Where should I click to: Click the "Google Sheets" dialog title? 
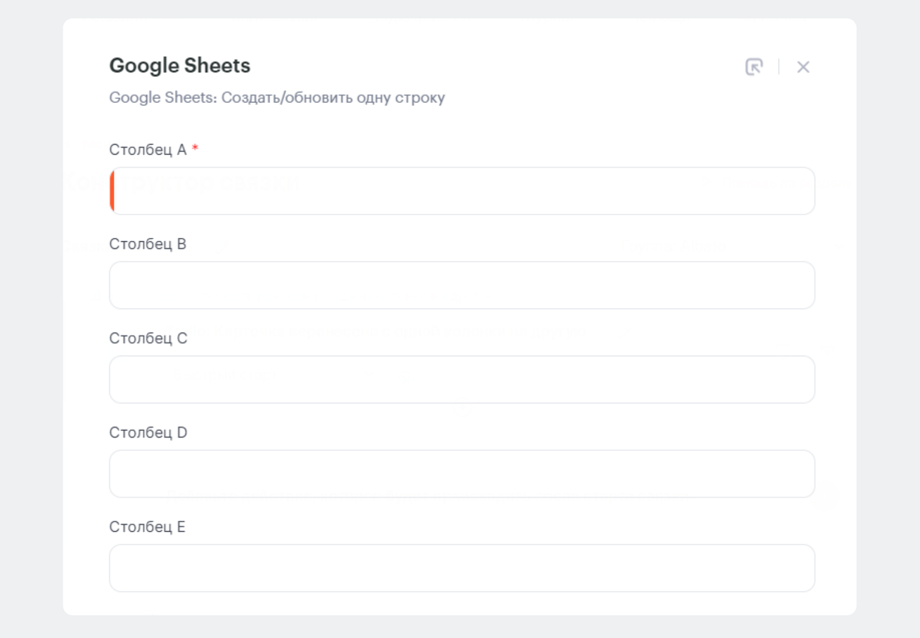click(x=179, y=66)
